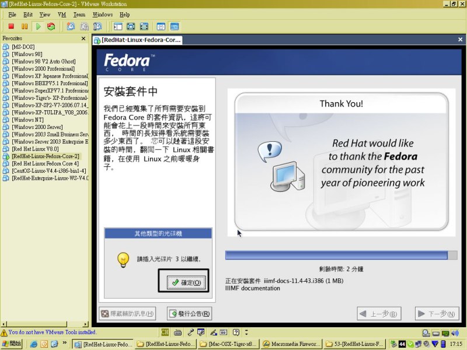This screenshot has width=467, height=350.
Task: Select [Red Hat Linux Fedora Core 4] favorite
Action: coord(45,163)
